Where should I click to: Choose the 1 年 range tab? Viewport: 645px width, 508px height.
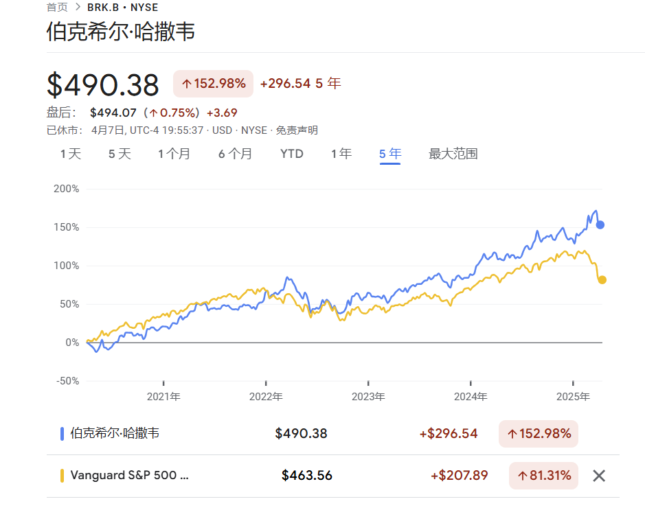point(341,154)
